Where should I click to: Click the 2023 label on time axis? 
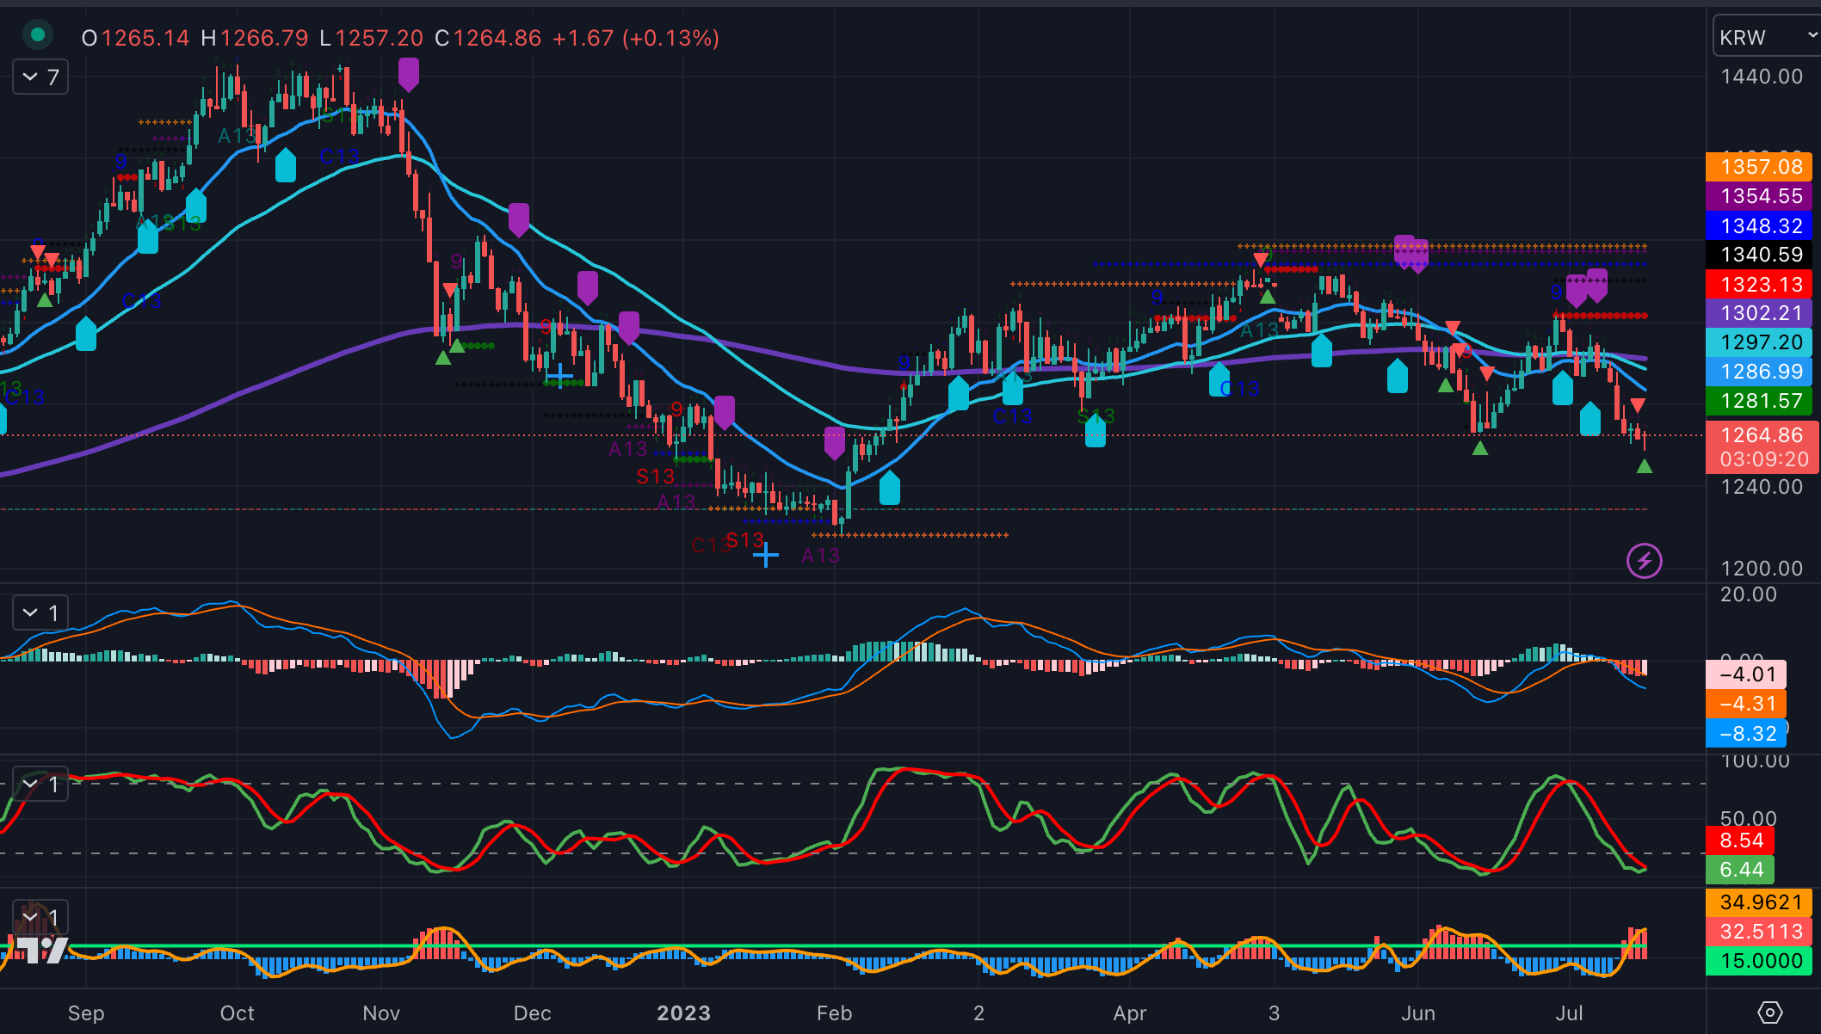(683, 1012)
